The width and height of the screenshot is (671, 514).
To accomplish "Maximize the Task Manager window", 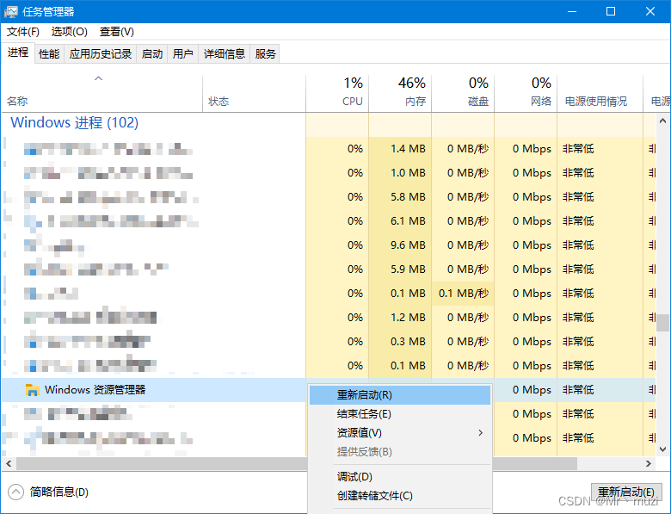I will coord(611,11).
